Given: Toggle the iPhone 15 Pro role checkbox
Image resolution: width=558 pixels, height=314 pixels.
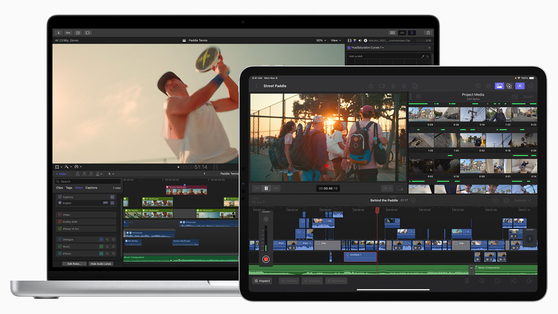Looking at the screenshot, I should coord(60,229).
